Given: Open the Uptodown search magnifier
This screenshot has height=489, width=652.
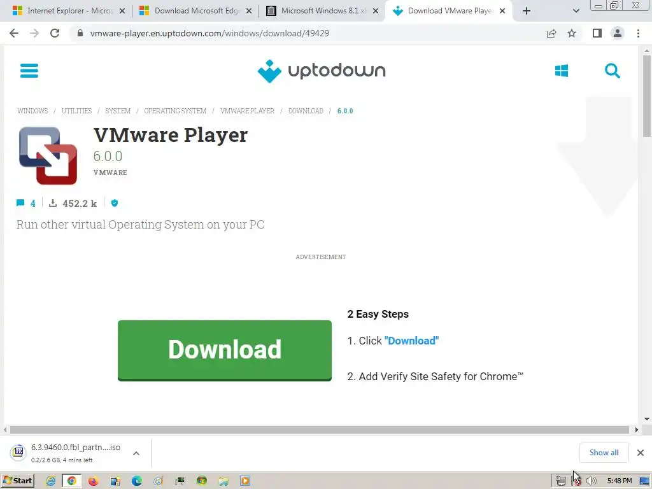Looking at the screenshot, I should pyautogui.click(x=612, y=71).
